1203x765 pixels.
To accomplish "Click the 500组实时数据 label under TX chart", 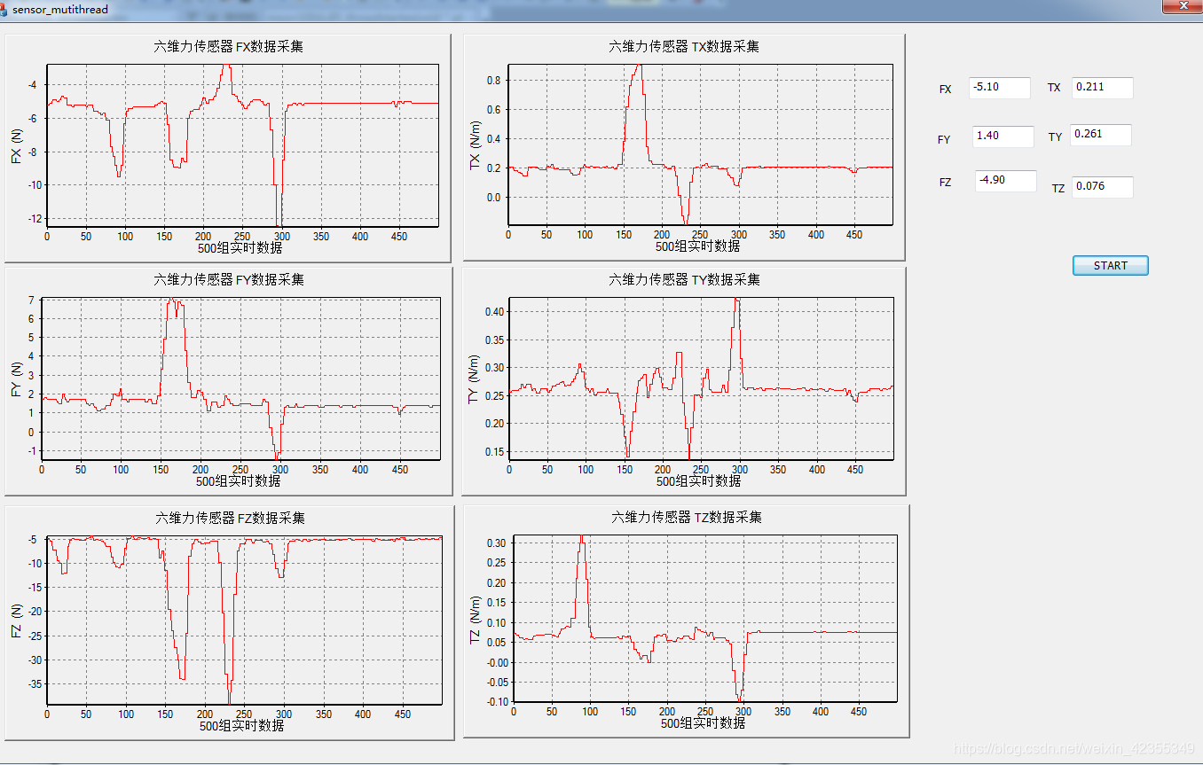I will [698, 246].
